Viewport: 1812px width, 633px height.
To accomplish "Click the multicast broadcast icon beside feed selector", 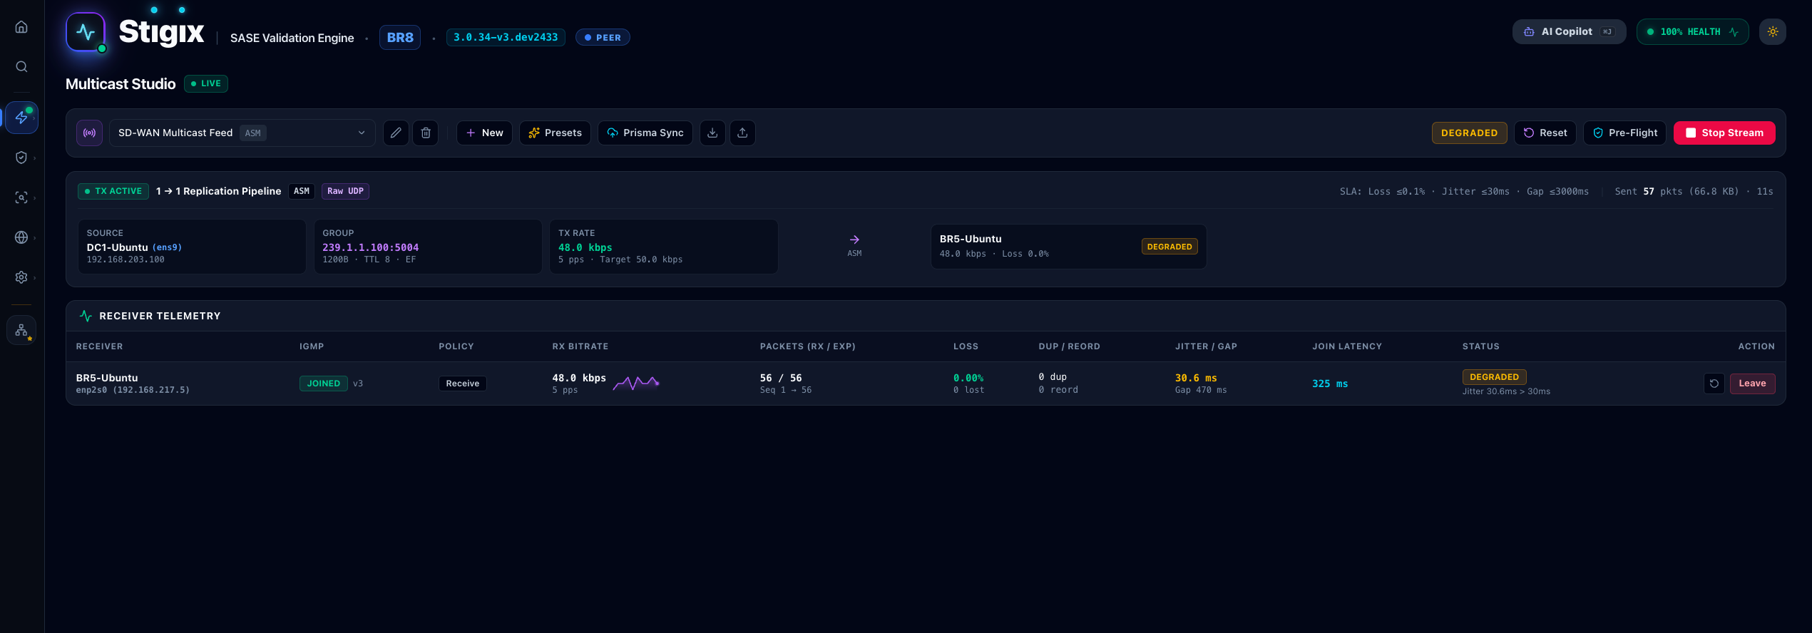I will 90,133.
